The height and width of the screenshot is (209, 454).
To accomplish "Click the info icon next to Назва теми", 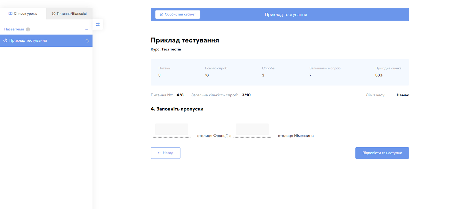I will click(x=28, y=29).
